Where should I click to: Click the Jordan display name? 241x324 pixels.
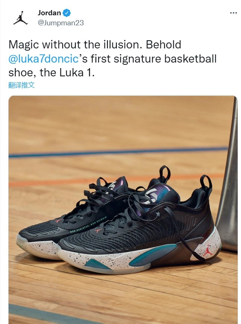(x=49, y=13)
